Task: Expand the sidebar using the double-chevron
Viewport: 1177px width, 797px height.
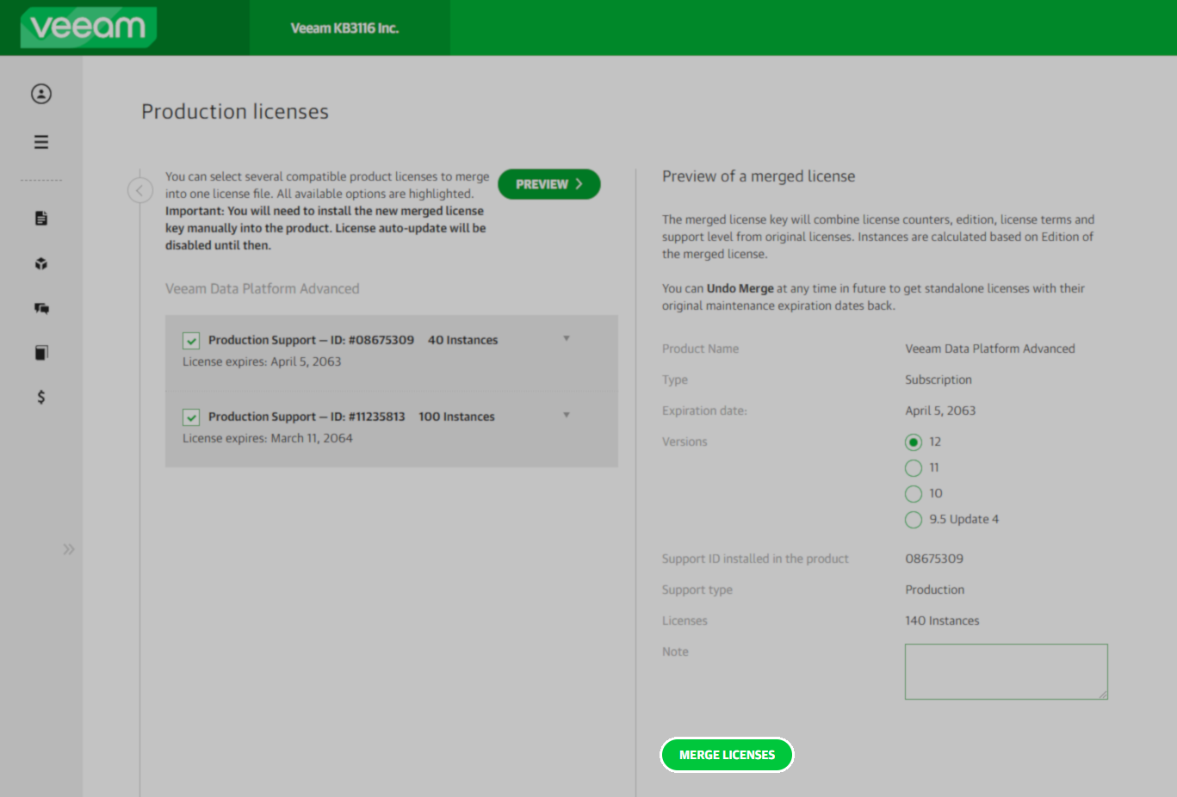Action: click(x=69, y=548)
